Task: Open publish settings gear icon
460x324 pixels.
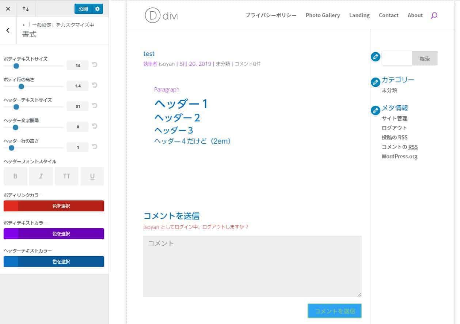Action: tap(97, 9)
